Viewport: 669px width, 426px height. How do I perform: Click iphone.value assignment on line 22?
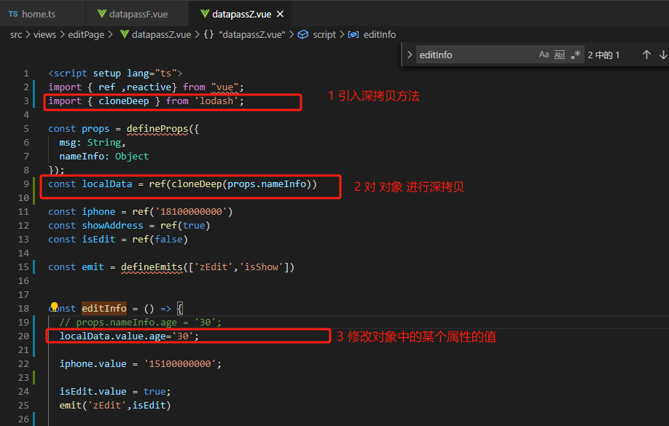coord(141,364)
